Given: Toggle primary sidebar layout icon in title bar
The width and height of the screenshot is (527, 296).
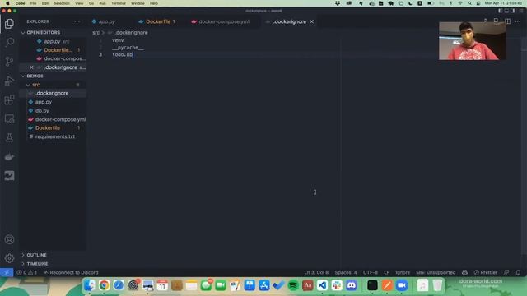Looking at the screenshot, I should coord(501,11).
